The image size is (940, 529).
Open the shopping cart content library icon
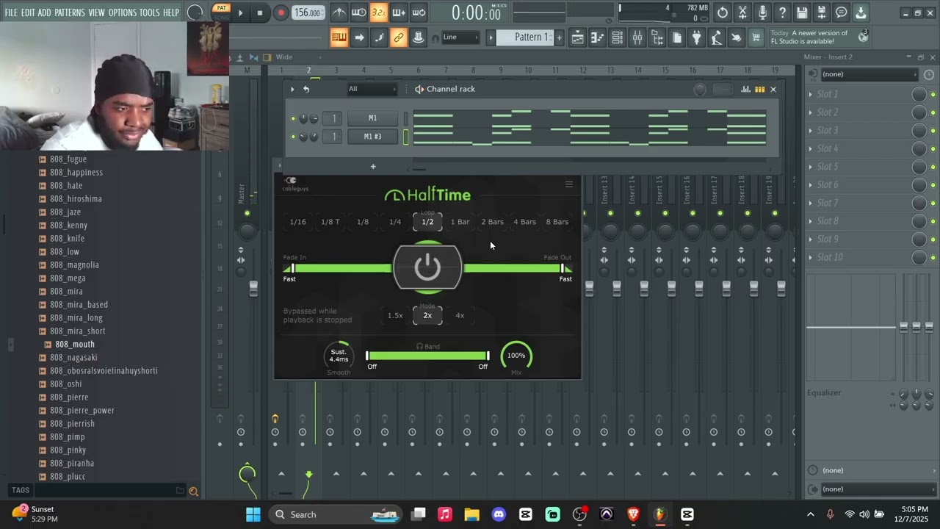point(756,37)
